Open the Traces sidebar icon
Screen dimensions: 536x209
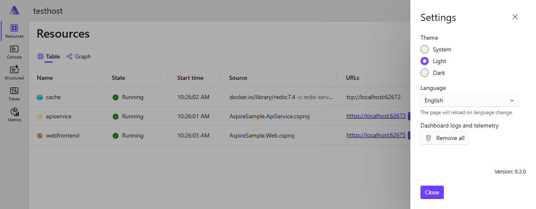click(14, 94)
